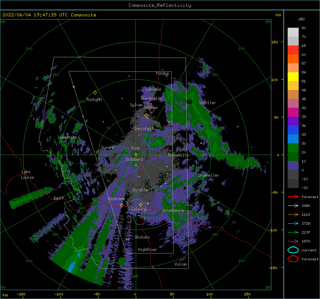Select the magenta 39-42 dBZ swatch
This screenshot has height=299, width=320.
pos(293,112)
